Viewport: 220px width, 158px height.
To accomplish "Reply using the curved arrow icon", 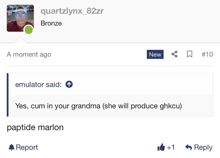I will (x=188, y=147).
